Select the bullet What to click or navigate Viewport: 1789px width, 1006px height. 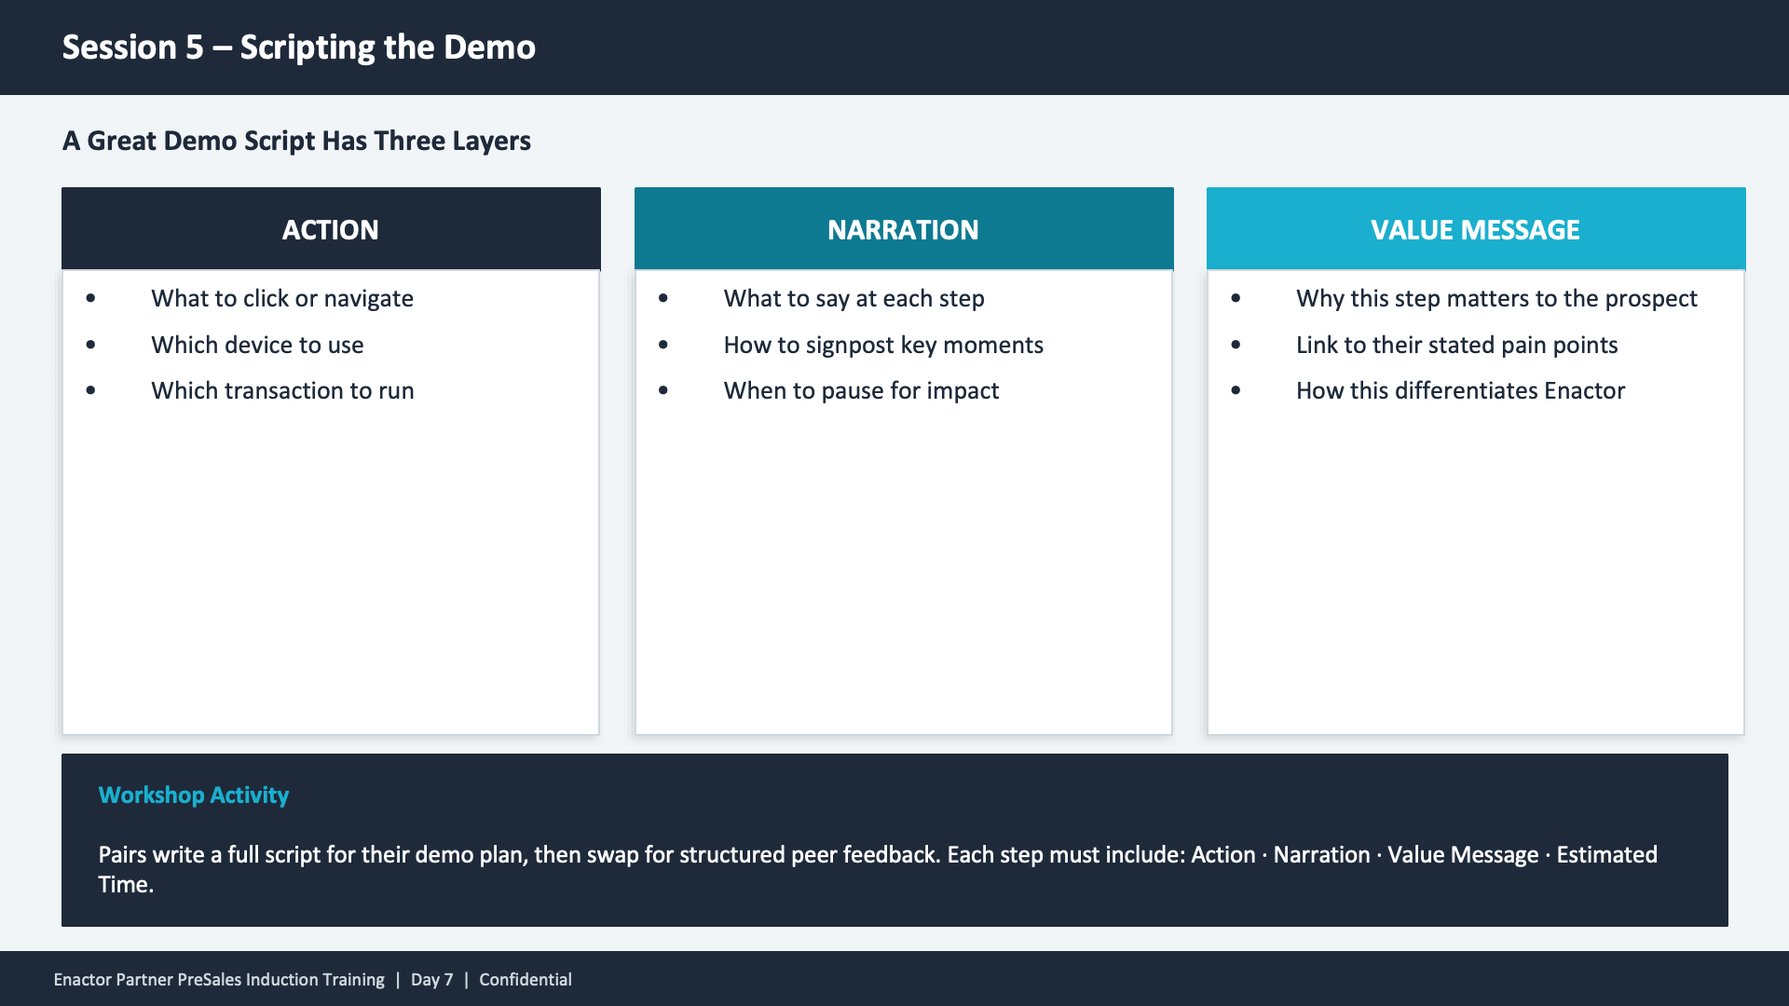tap(282, 298)
